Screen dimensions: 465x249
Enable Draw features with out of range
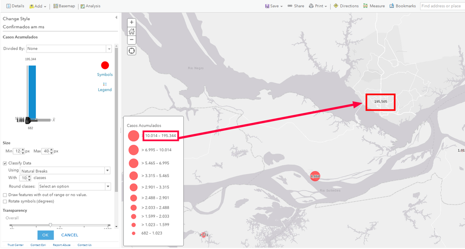(5, 195)
